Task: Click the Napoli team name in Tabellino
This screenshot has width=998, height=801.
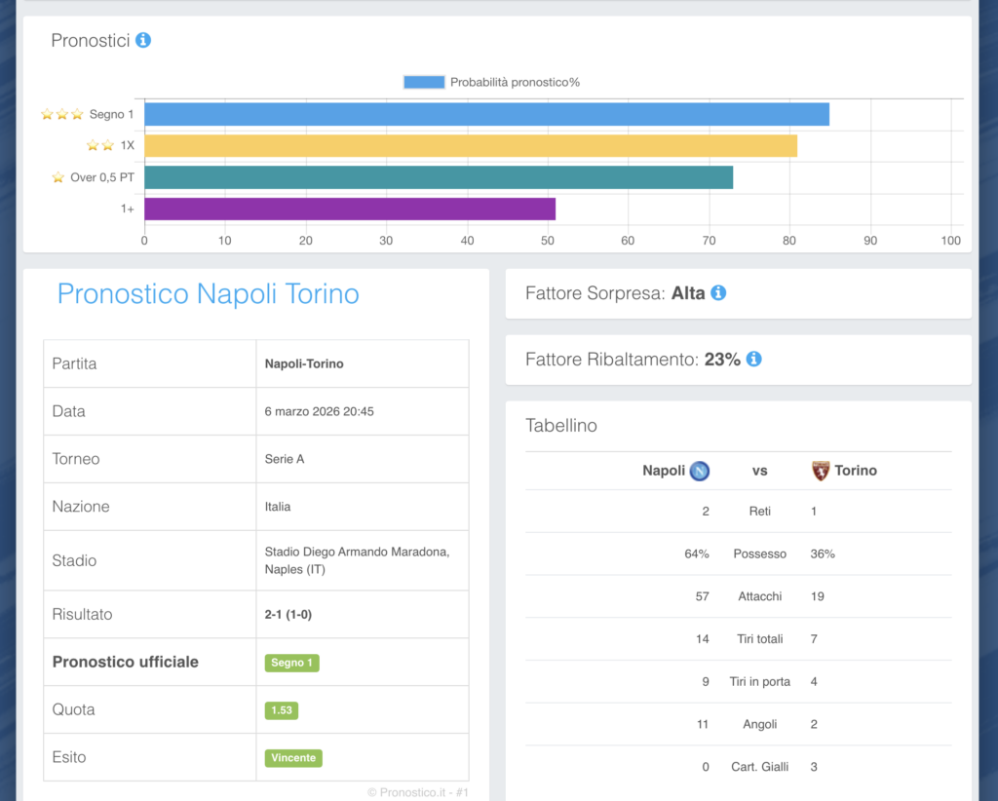Action: click(x=663, y=471)
